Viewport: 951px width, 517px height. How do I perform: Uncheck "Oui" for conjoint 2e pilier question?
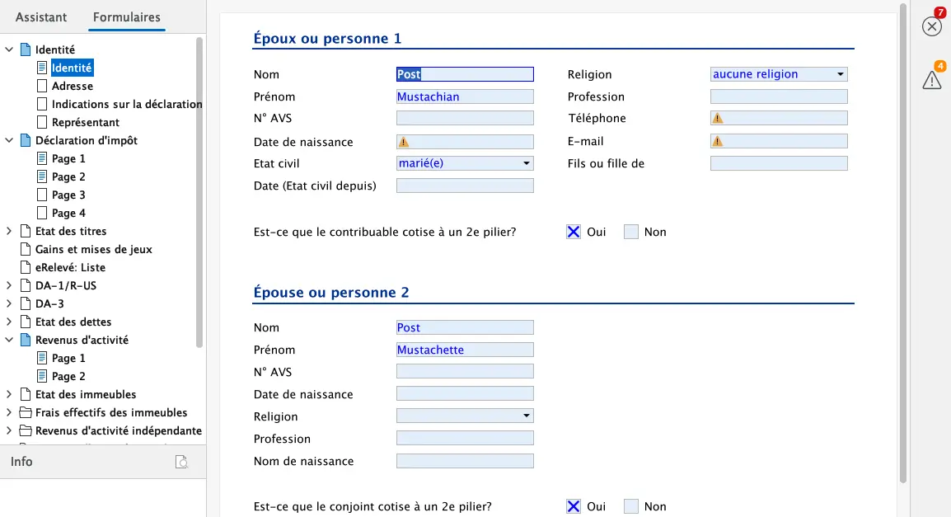click(x=573, y=505)
